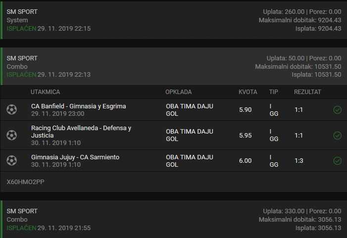Select ticket code X60HMO2PP

pyautogui.click(x=25, y=182)
